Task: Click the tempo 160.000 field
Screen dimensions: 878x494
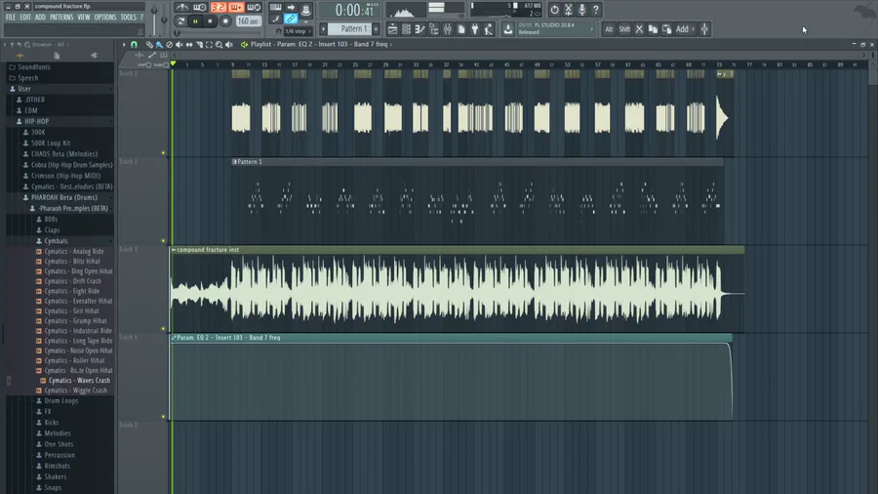Action: (248, 21)
